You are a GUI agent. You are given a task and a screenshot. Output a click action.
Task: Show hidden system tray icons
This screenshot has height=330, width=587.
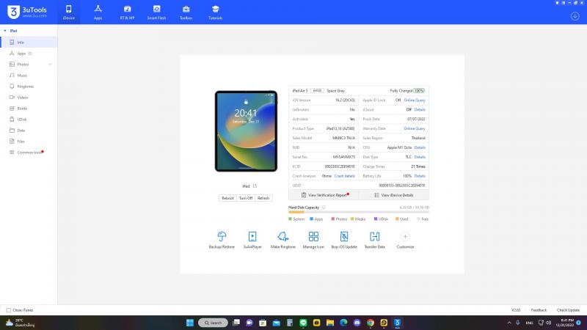(509, 323)
